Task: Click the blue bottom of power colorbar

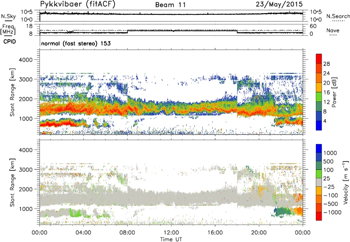Action: [x=319, y=125]
